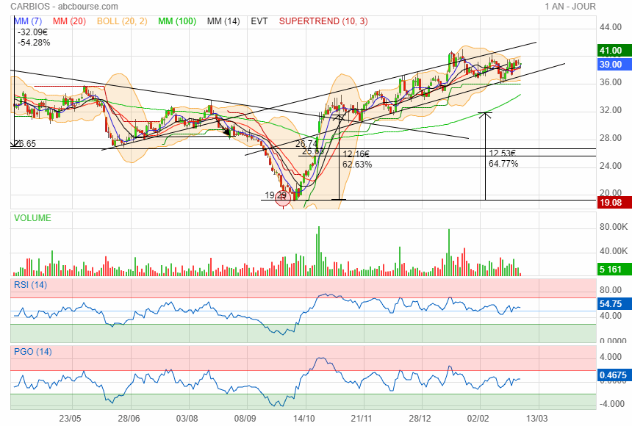This screenshot has height=426, width=632.
Task: Click the 44.00 price axis label
Action: pyautogui.click(x=611, y=27)
